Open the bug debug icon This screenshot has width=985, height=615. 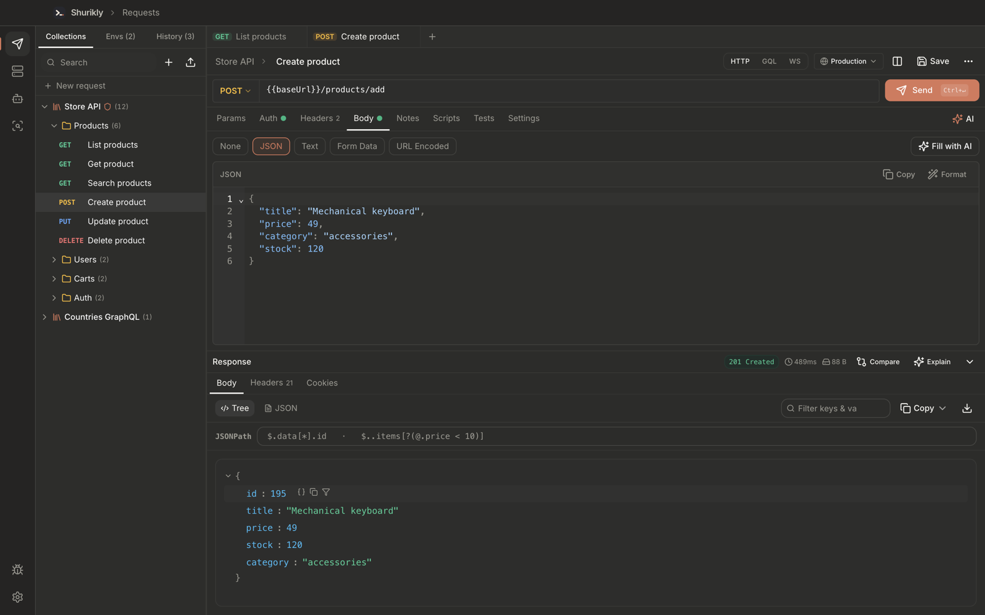tap(17, 569)
